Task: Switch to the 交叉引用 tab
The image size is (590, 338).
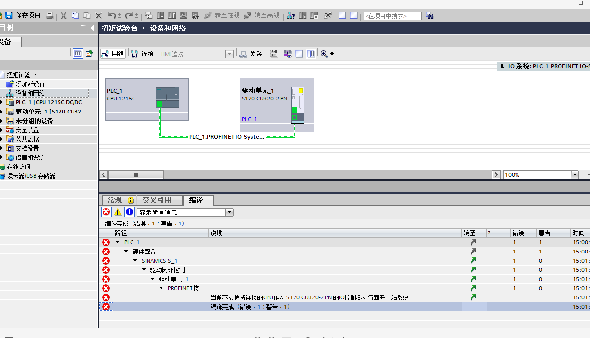Action: (x=157, y=200)
